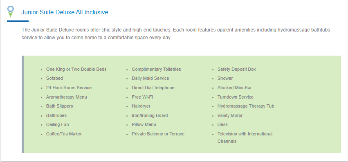Select 24 Hour Room Service in the list
Viewport: 348px width, 162px height.
point(69,88)
